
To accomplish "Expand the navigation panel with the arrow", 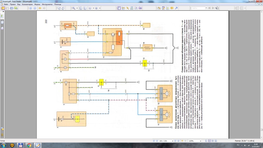I will coord(3,12).
